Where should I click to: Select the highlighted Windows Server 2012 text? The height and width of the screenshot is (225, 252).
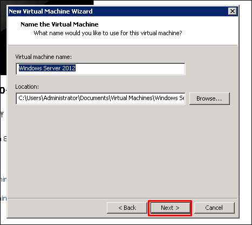(x=47, y=68)
